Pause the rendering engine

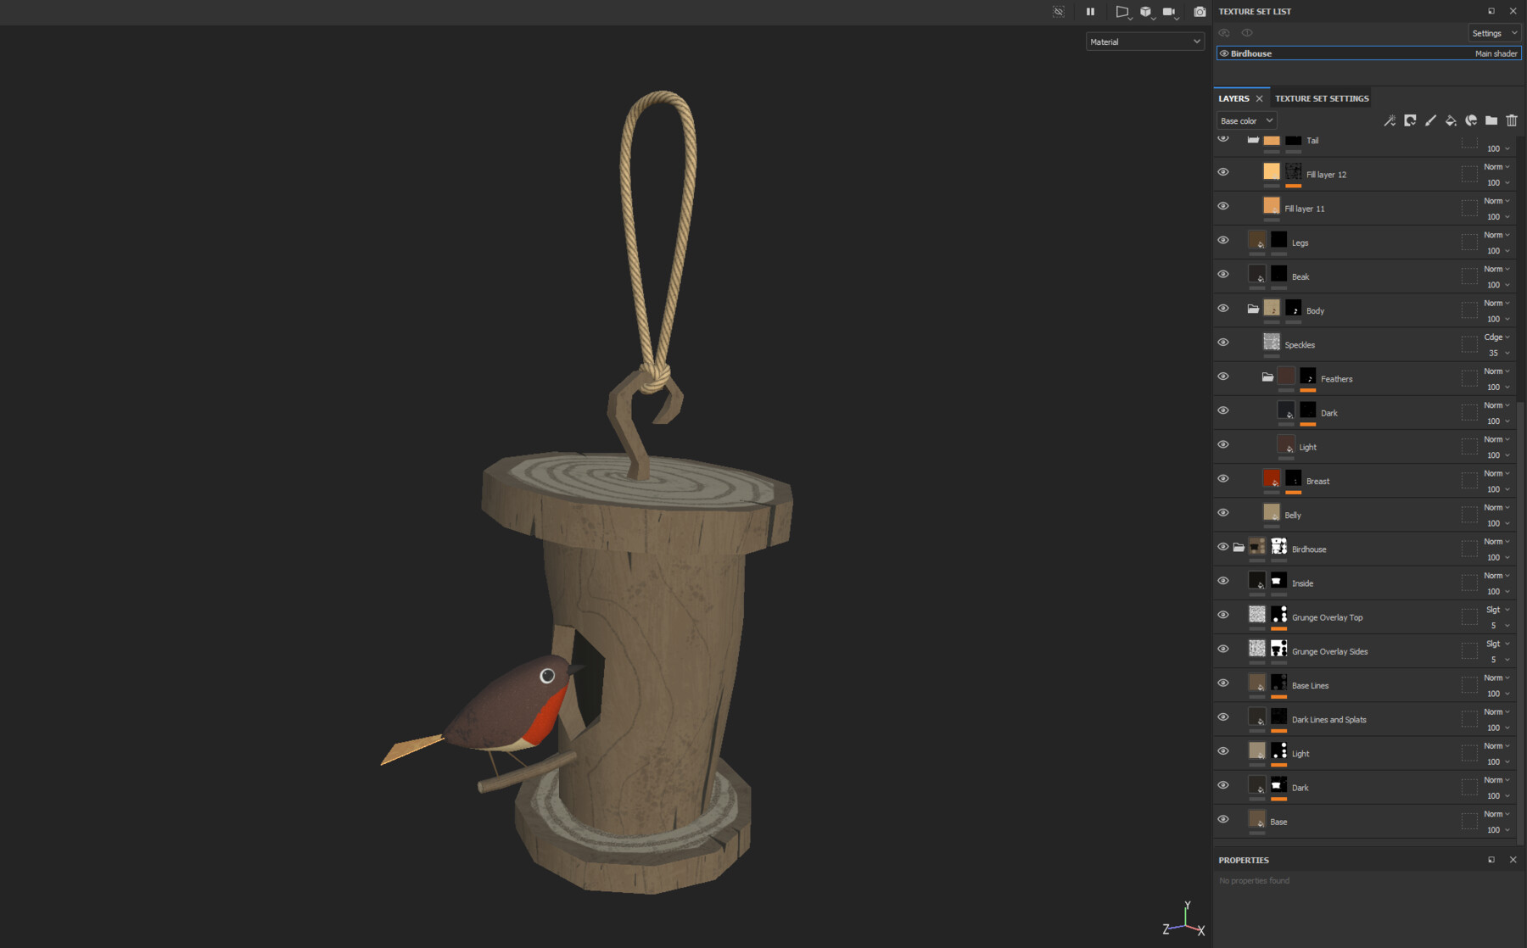pyautogui.click(x=1090, y=12)
